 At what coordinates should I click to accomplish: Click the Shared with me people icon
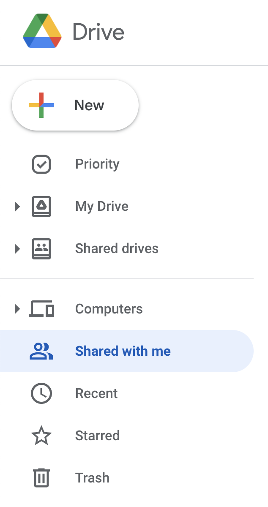[x=41, y=351]
